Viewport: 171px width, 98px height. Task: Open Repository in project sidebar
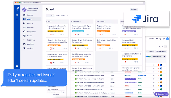tap(32, 40)
